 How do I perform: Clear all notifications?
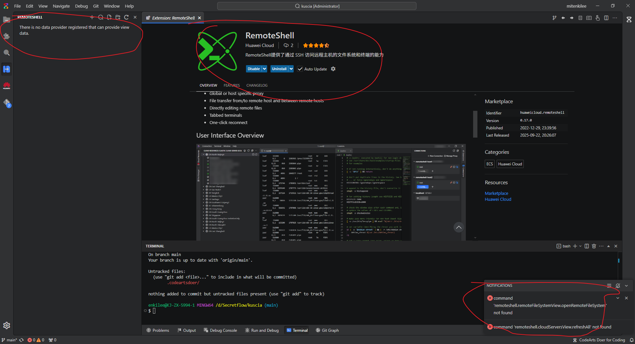click(x=609, y=285)
